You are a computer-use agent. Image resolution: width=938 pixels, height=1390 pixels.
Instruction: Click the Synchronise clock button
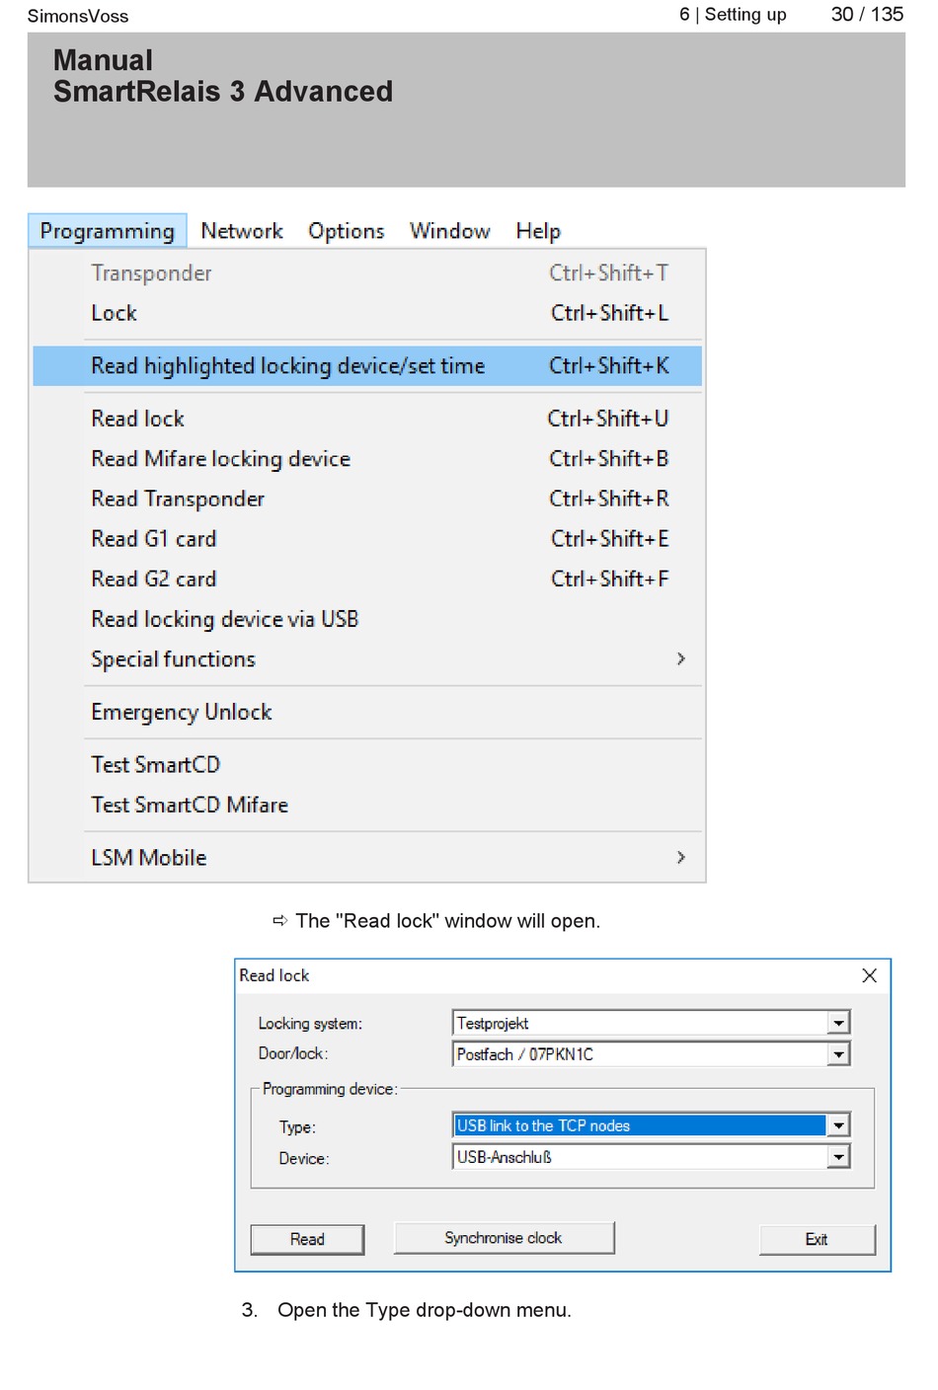[504, 1238]
